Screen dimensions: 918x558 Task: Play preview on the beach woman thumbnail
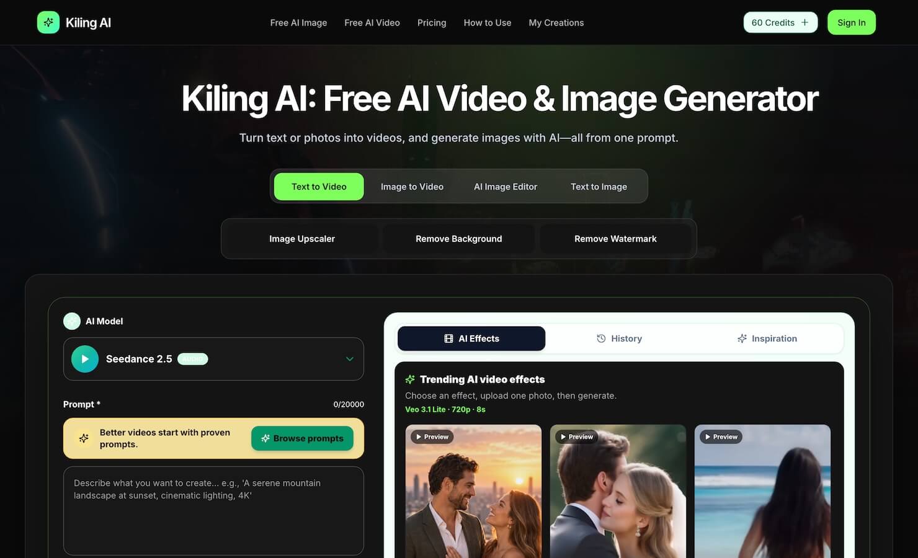coord(721,437)
